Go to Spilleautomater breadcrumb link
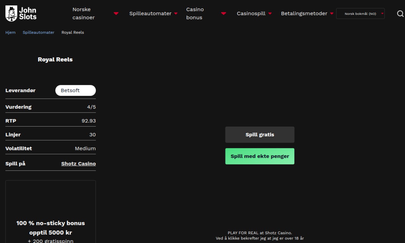405x243 pixels. point(39,33)
